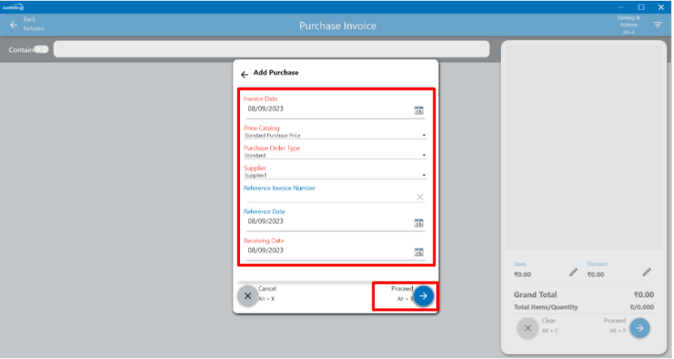Click the top search input field

point(271,50)
